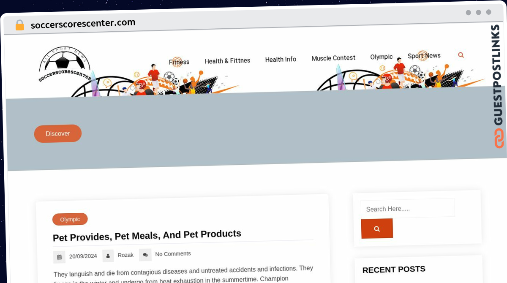Viewport: 507px width, 283px height.
Task: Click the orange search submit button
Action: [377, 229]
